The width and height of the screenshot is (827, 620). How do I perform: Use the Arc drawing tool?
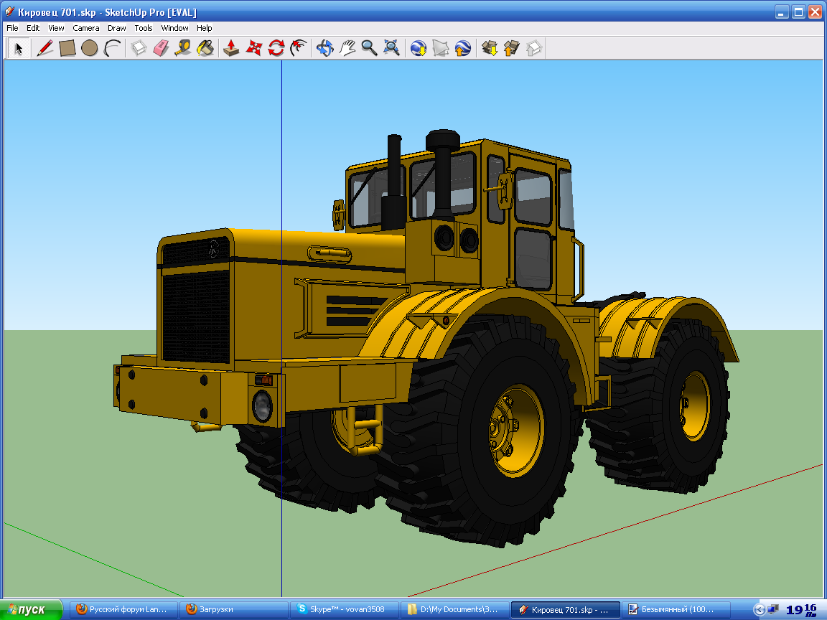[x=112, y=49]
